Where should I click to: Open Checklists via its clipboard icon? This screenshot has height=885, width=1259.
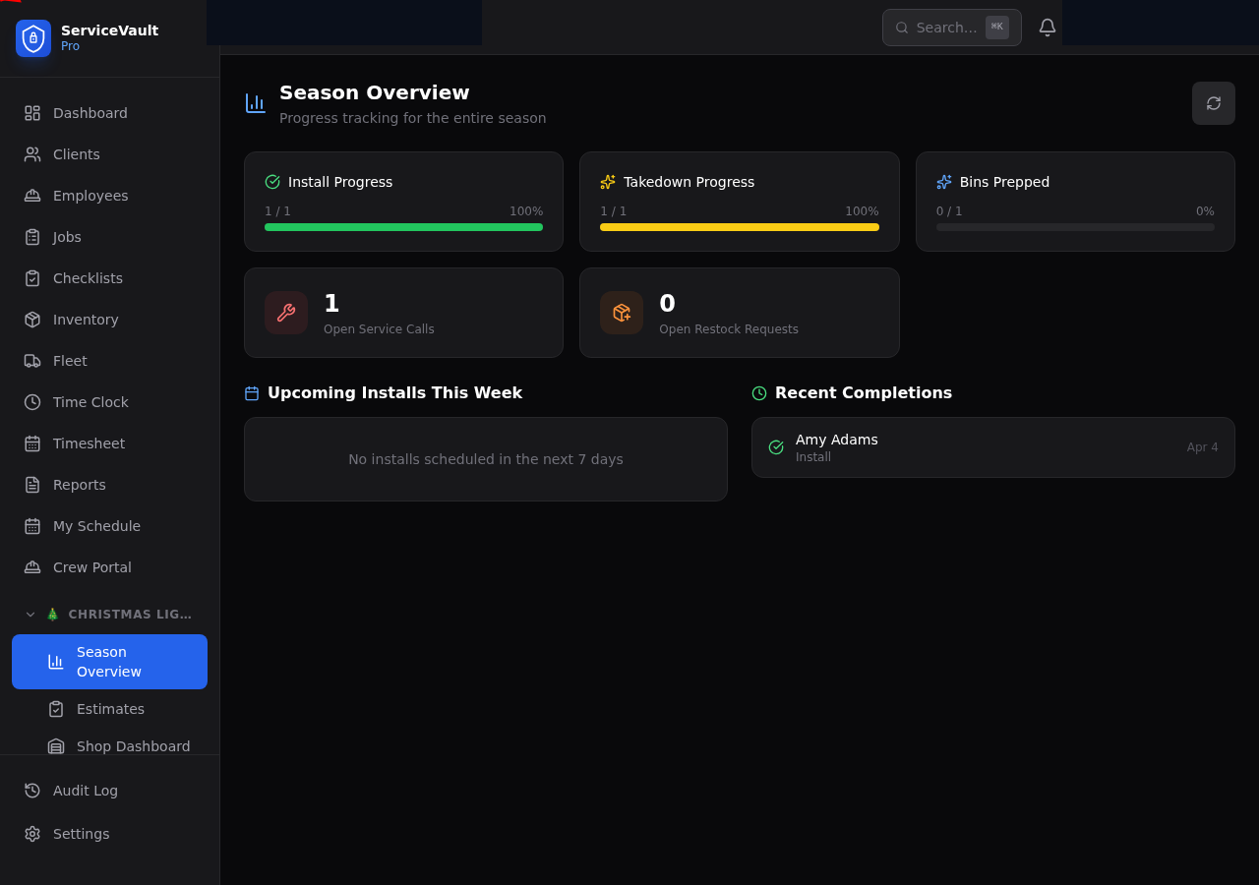30,277
